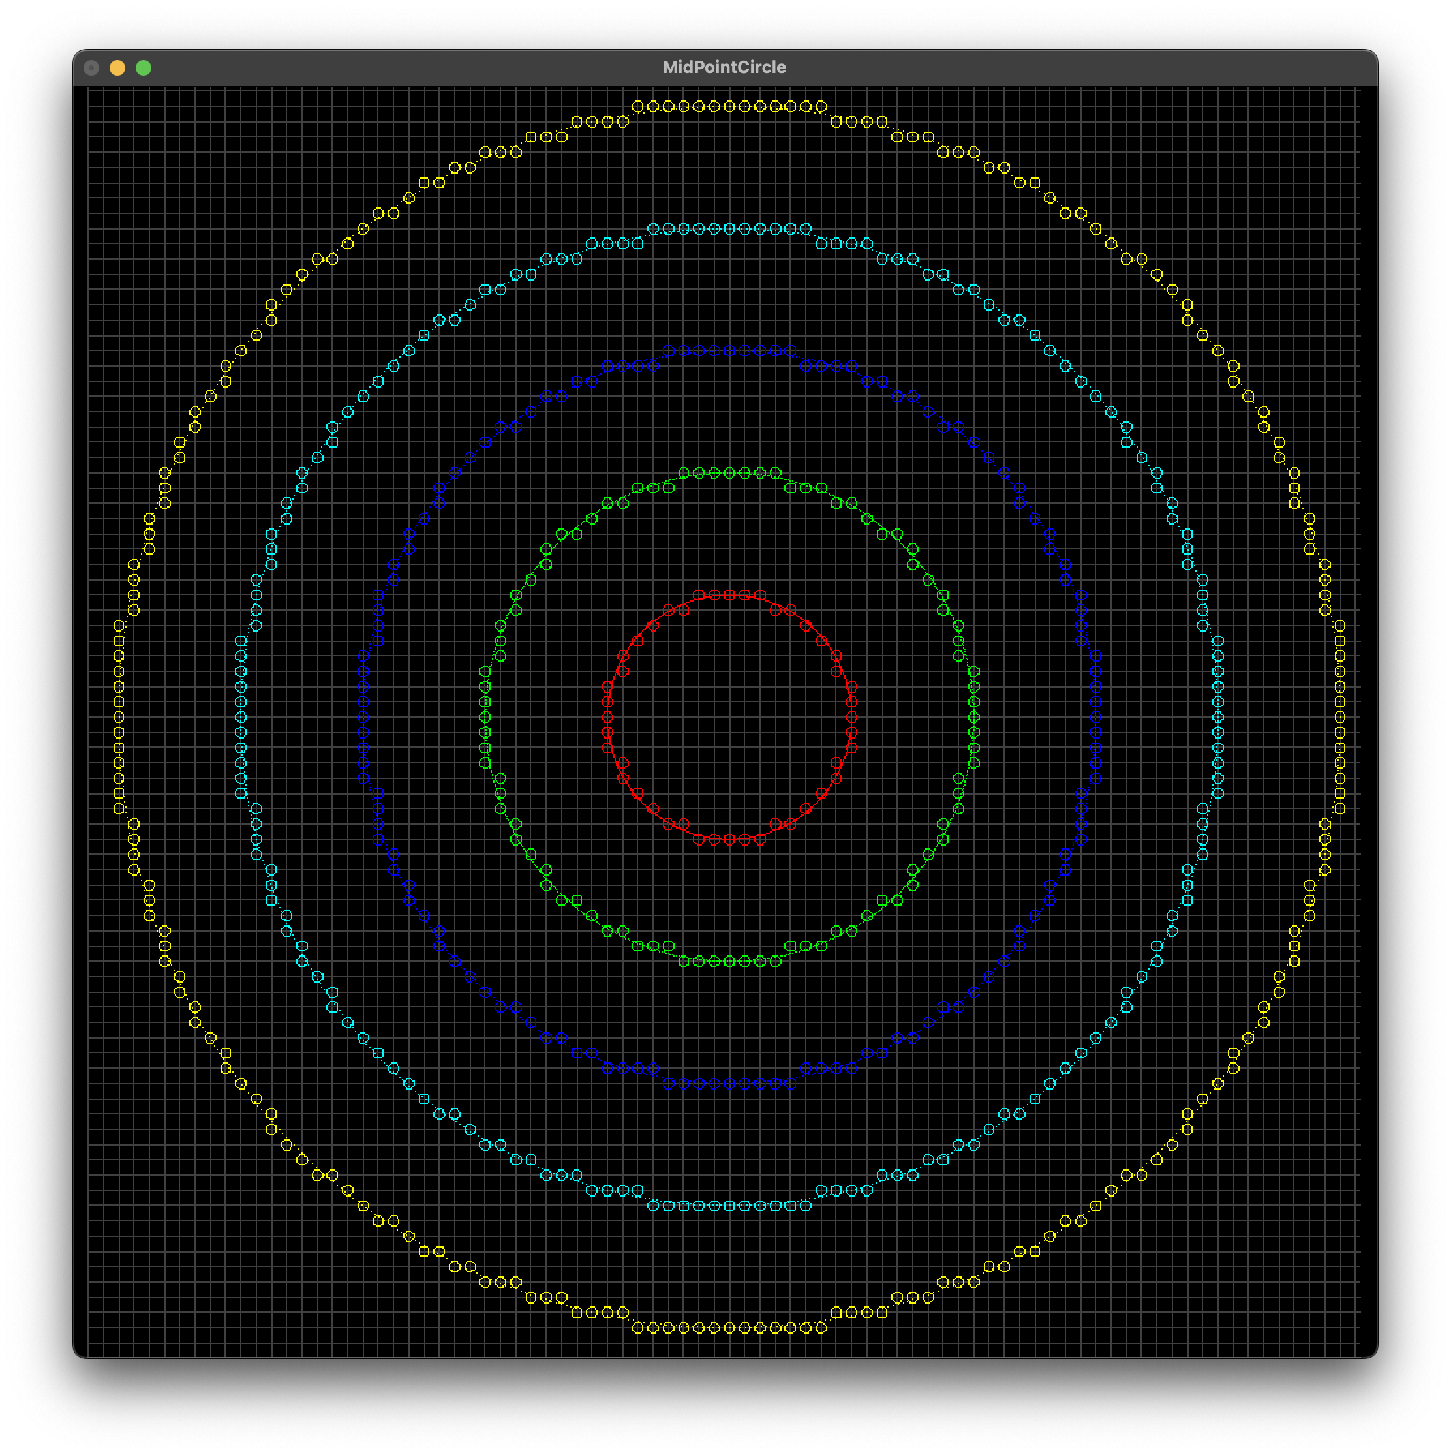Click the green zoom window button

(143, 68)
